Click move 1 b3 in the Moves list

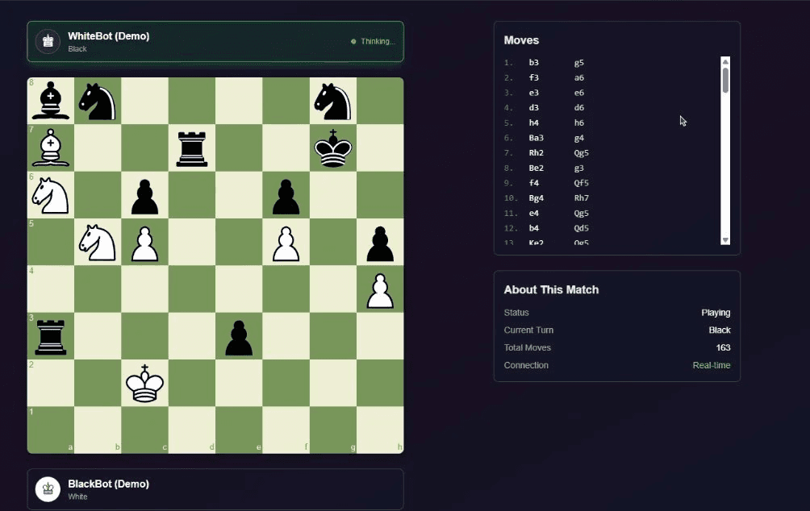[533, 62]
